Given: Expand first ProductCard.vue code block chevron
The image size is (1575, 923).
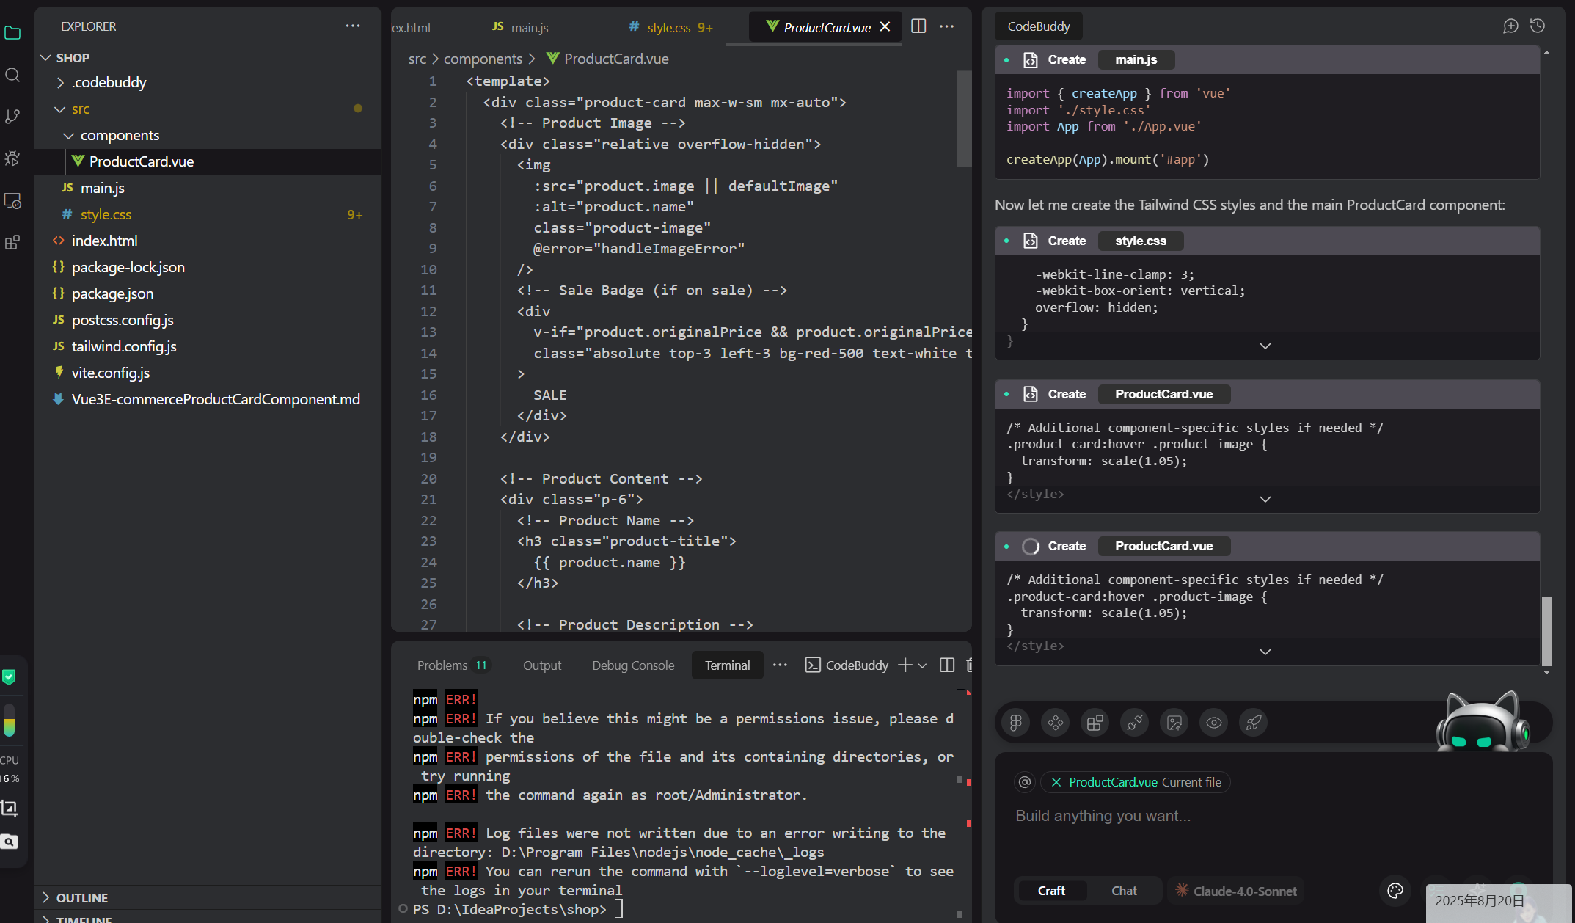Looking at the screenshot, I should 1265,499.
